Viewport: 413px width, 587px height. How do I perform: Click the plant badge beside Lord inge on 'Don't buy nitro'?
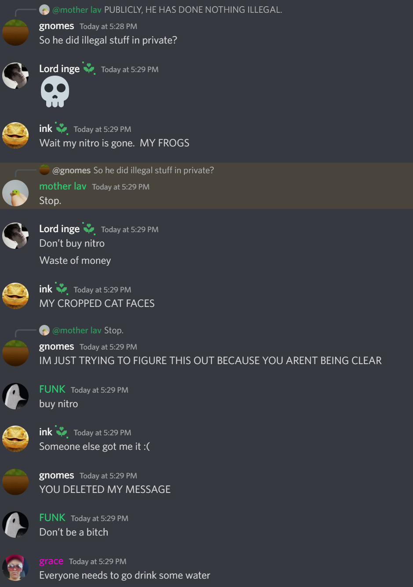coord(89,229)
